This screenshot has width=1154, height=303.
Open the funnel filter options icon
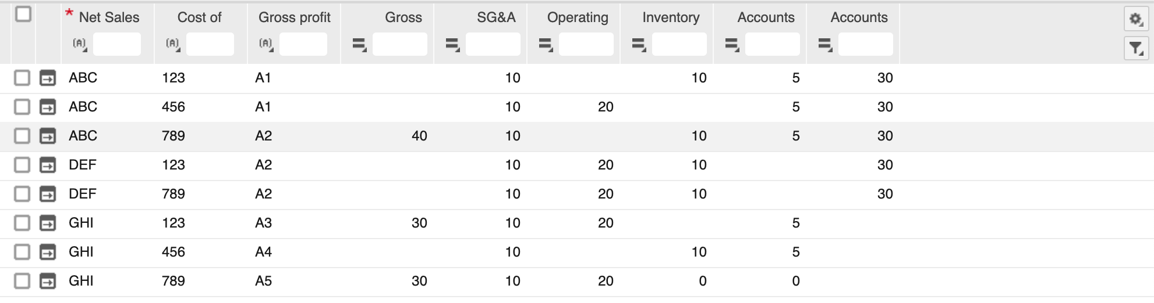(x=1136, y=48)
